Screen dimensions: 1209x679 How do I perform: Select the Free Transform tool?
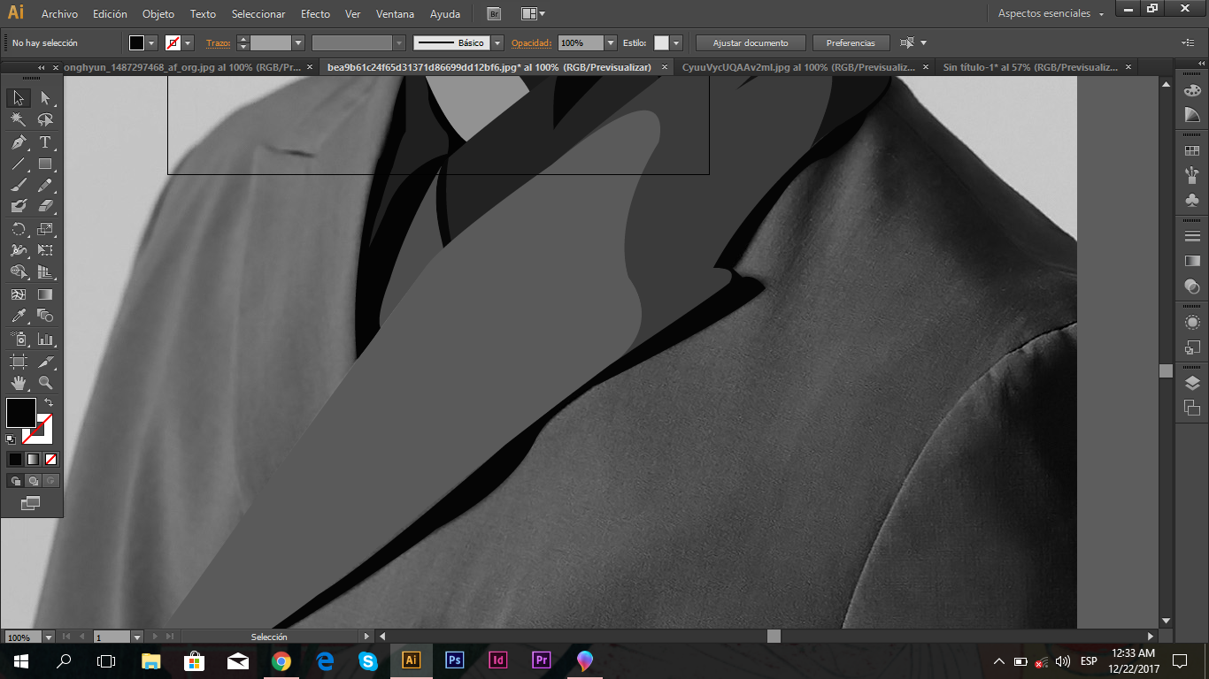coord(45,250)
